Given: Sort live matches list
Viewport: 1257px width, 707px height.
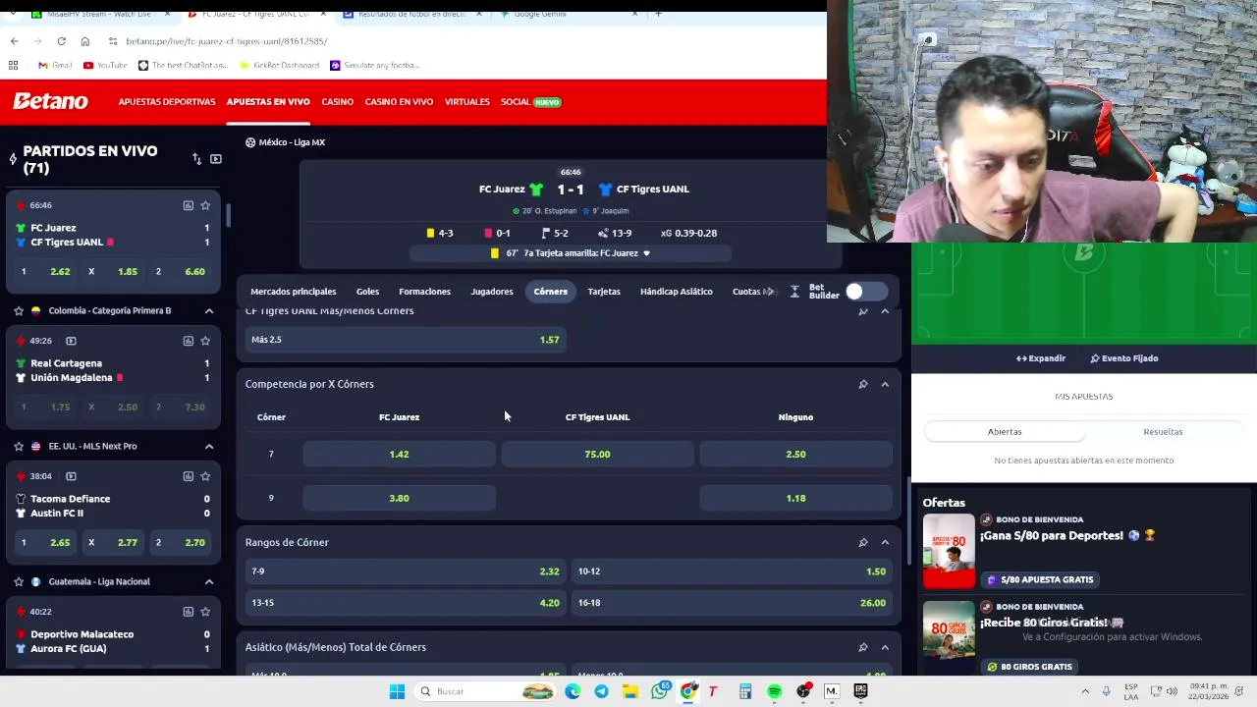Looking at the screenshot, I should pyautogui.click(x=196, y=159).
